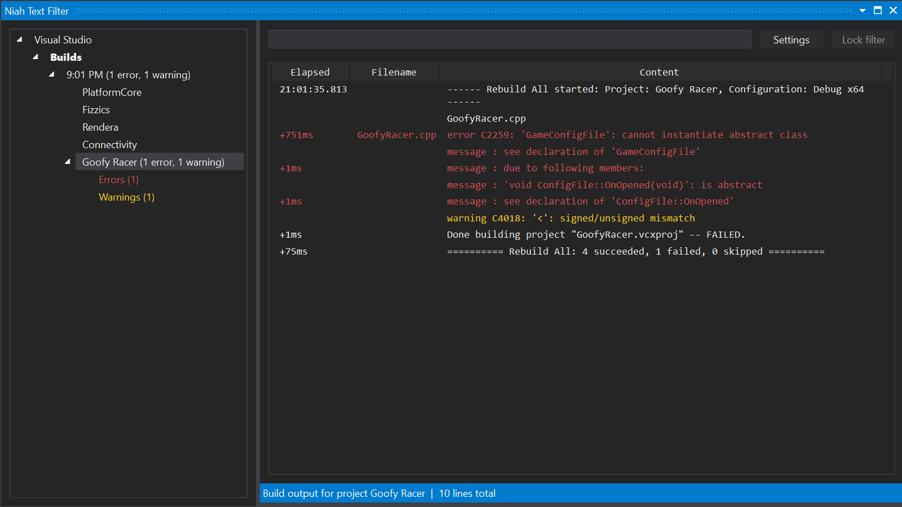Click the Filename column header
This screenshot has width=902, height=507.
394,72
